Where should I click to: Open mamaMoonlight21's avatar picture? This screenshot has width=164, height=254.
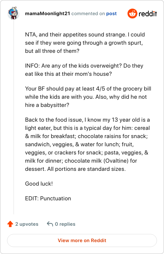tap(14, 14)
